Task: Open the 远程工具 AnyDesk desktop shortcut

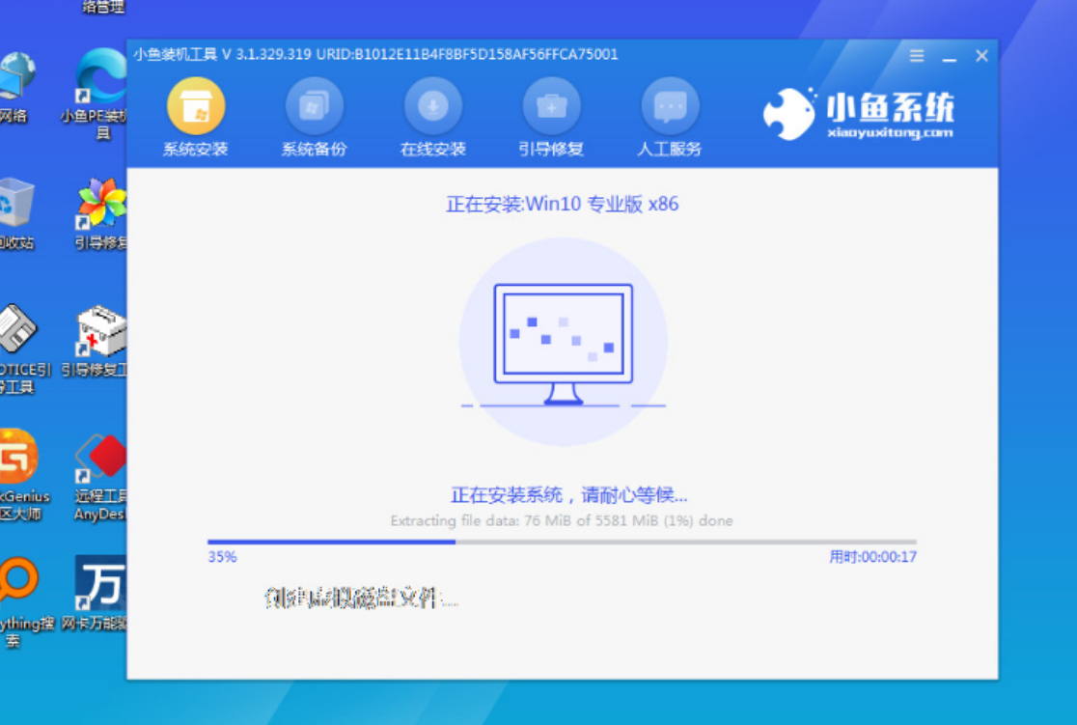Action: (100, 476)
